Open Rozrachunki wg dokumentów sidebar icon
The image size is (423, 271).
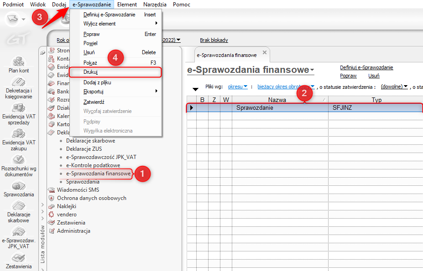pyautogui.click(x=18, y=159)
